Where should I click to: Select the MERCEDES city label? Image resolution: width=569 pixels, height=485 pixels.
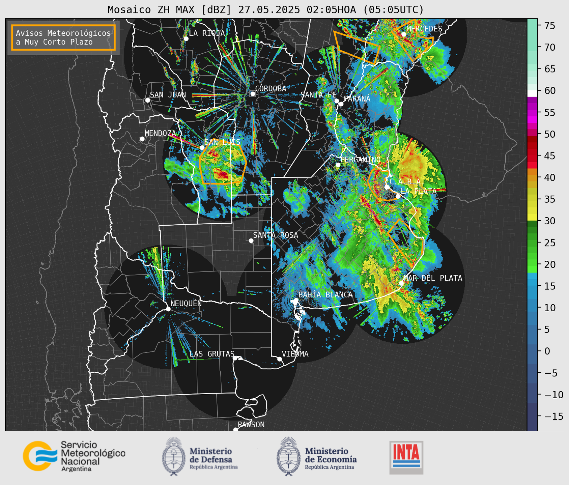[x=424, y=29]
